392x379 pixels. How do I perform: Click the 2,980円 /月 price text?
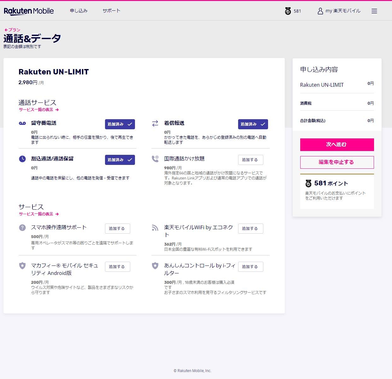[31, 83]
